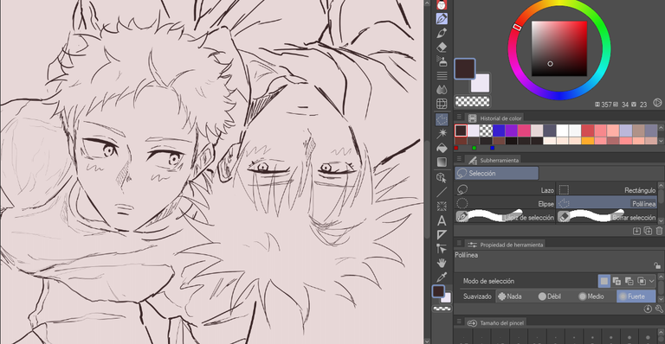Open the Subherramienta panel menu
Image resolution: width=665 pixels, height=344 pixels.
point(459,160)
